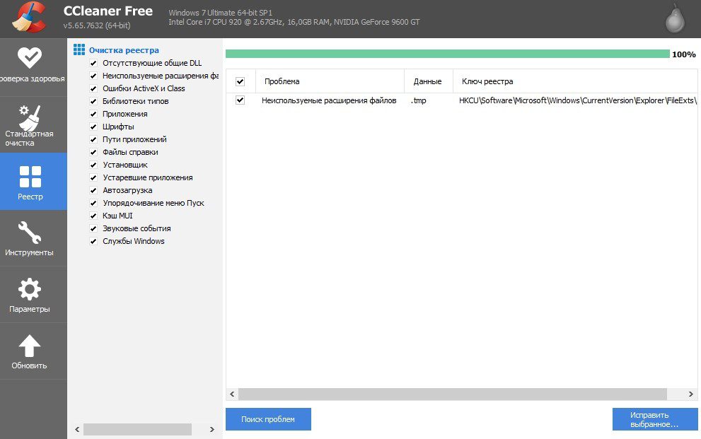Toggle Приложения checkbox
The image size is (701, 439).
coord(93,114)
